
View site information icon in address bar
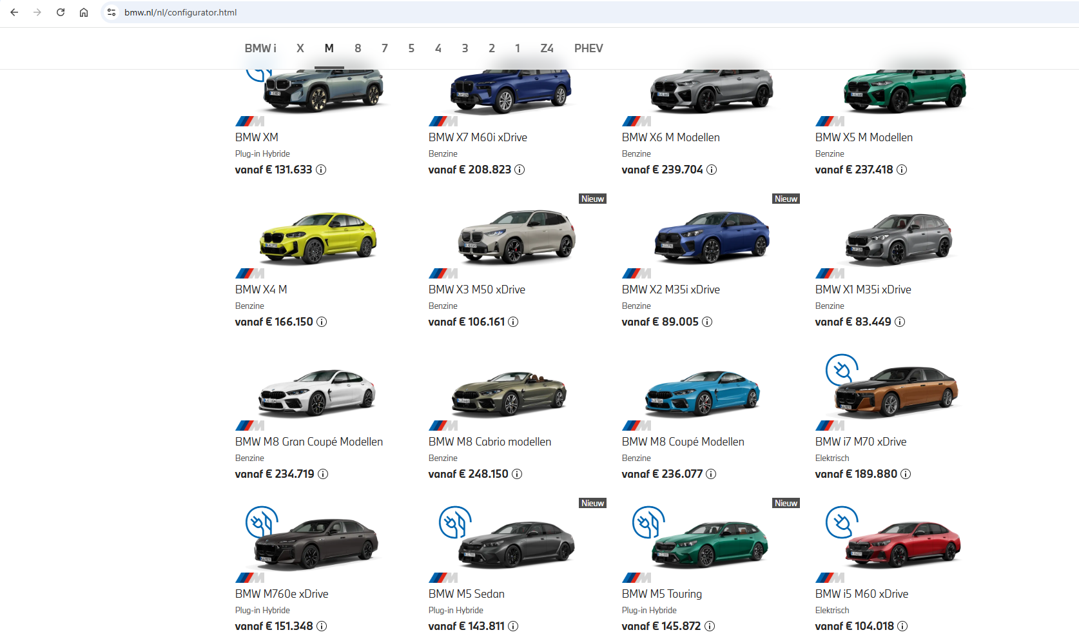(x=112, y=12)
